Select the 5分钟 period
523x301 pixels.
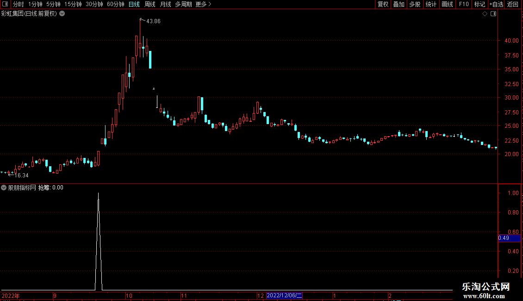click(53, 4)
